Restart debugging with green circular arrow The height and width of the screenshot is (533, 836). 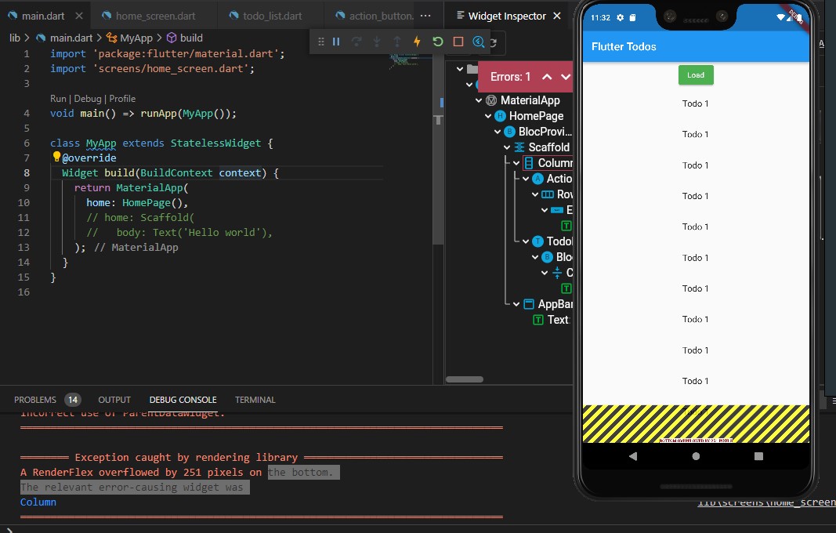tap(438, 42)
